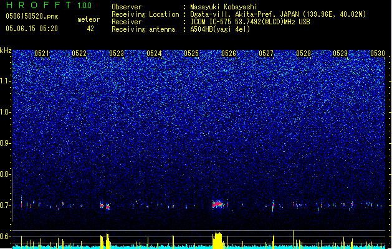This screenshot has width=392, height=249.
Task: Click the 0530 time marker
Action: coord(378,54)
